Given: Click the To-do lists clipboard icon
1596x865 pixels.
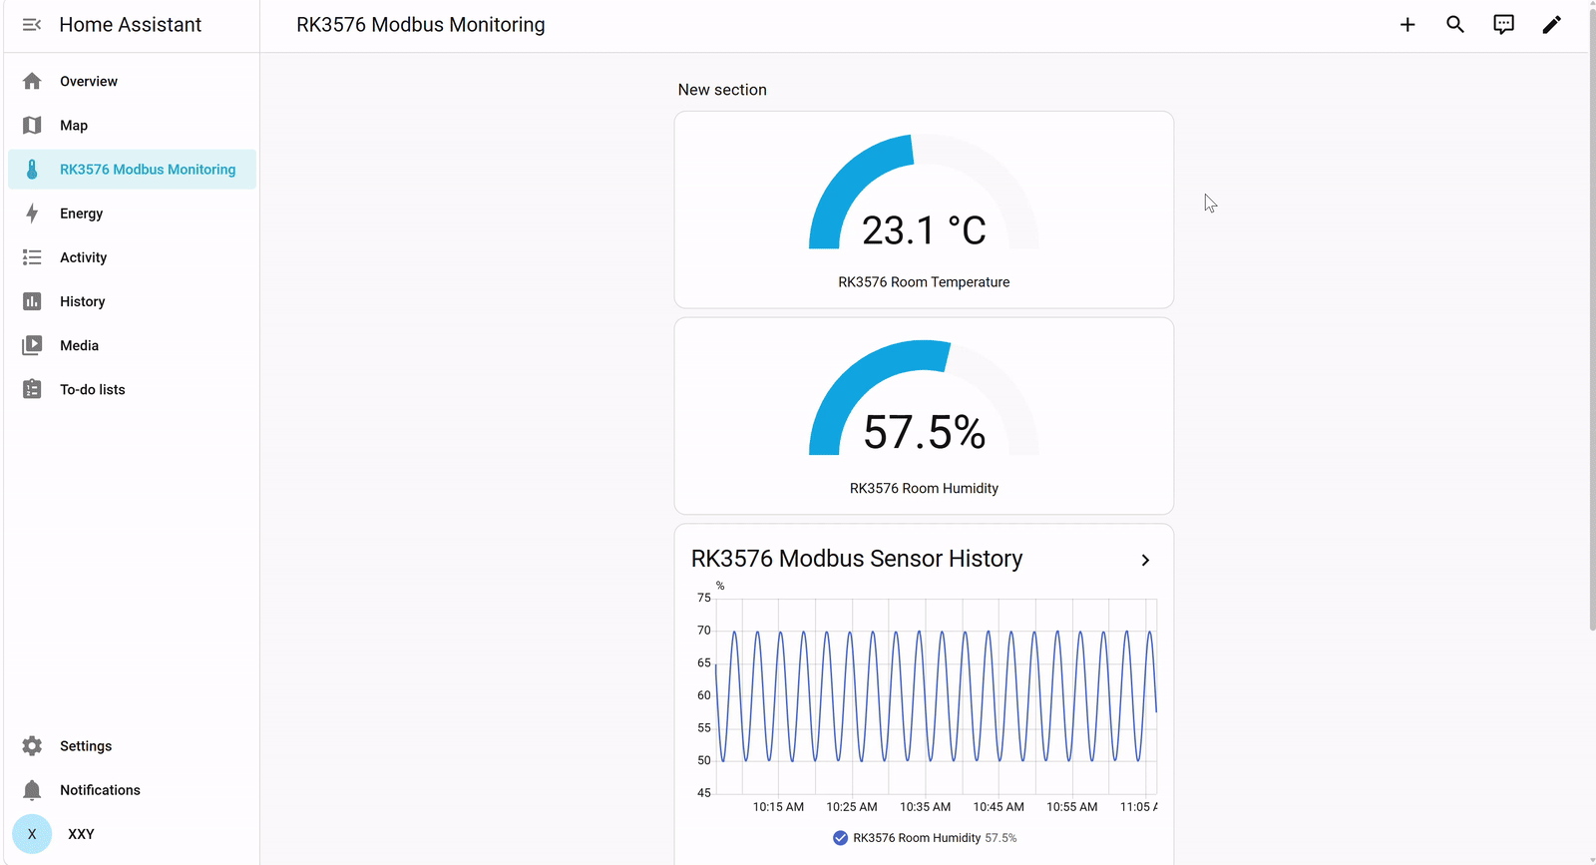Looking at the screenshot, I should (32, 389).
